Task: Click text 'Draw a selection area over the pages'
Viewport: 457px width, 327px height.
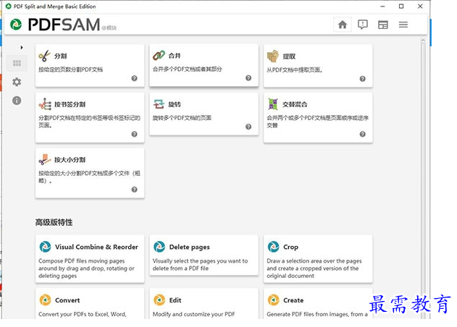Action: (314, 261)
